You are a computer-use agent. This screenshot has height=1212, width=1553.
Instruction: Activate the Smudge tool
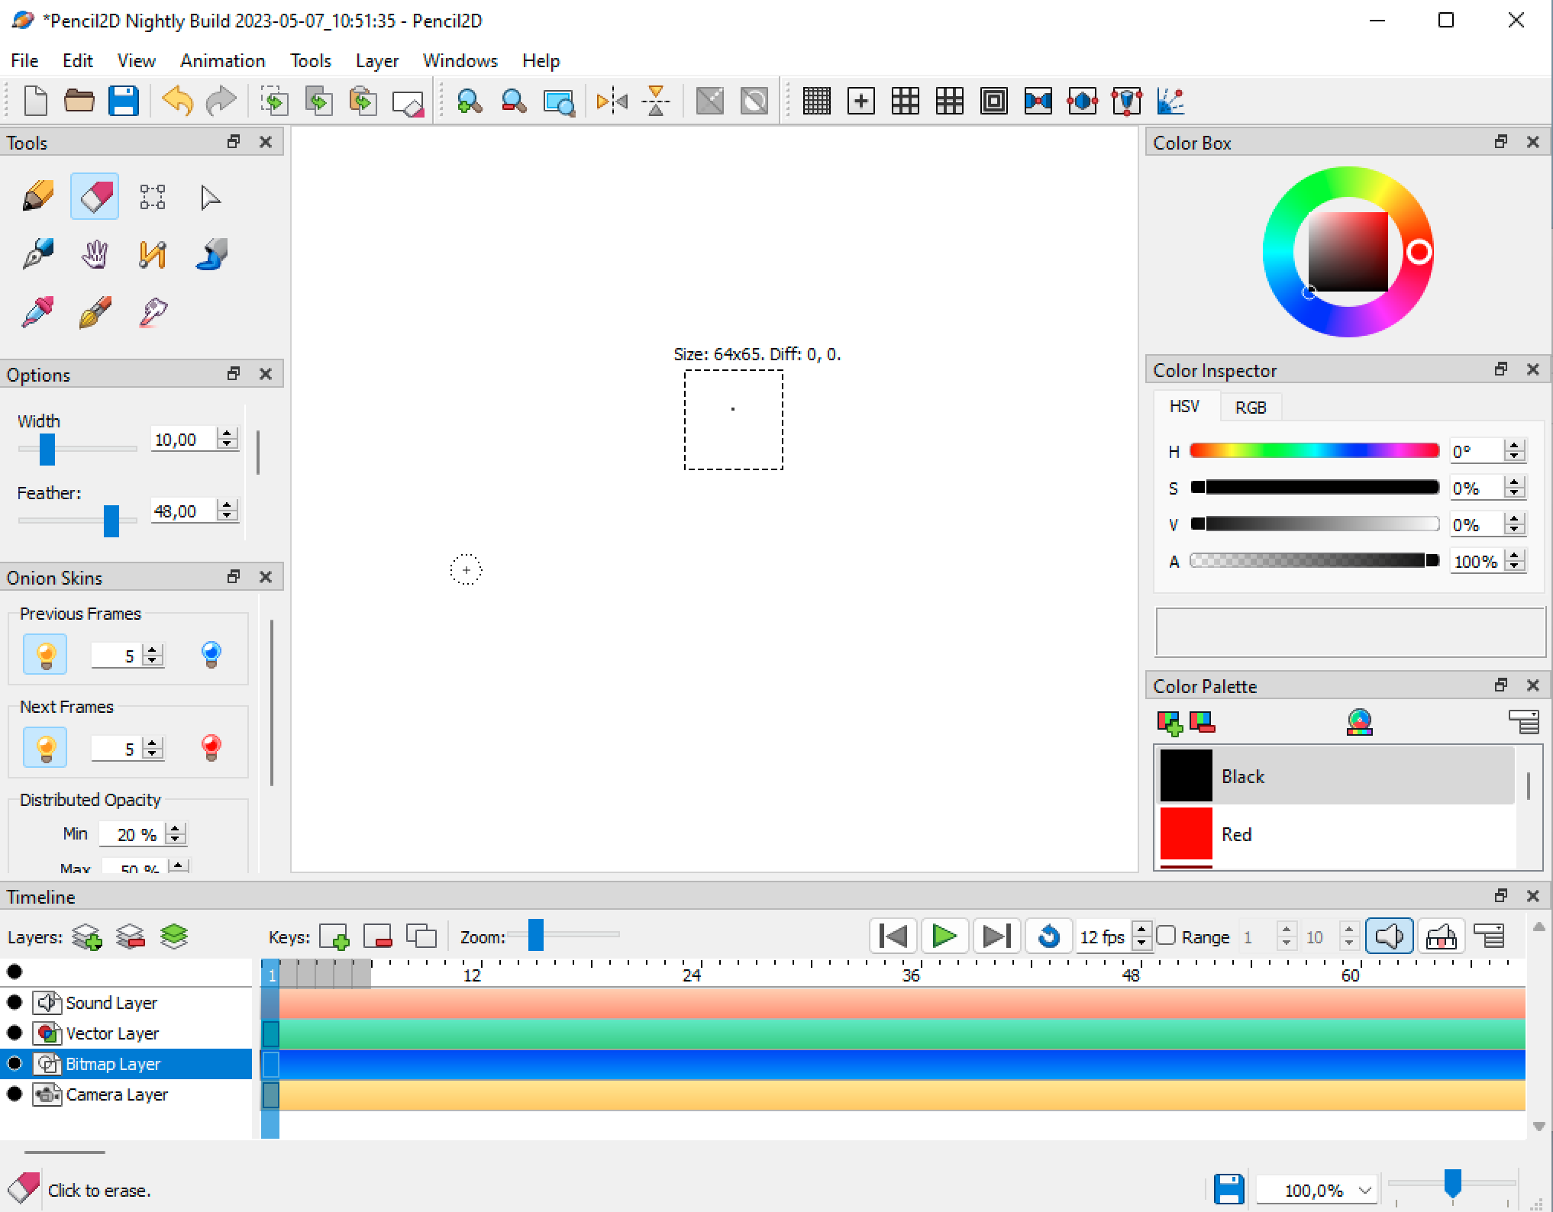point(152,312)
